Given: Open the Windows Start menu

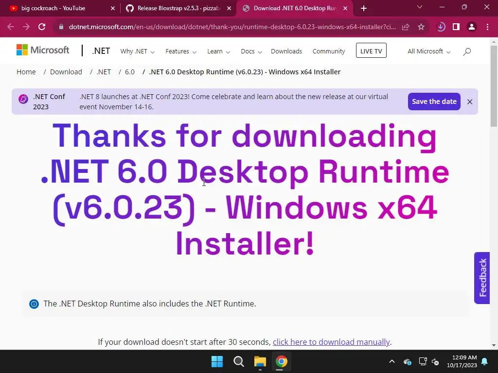Looking at the screenshot, I should pyautogui.click(x=217, y=361).
